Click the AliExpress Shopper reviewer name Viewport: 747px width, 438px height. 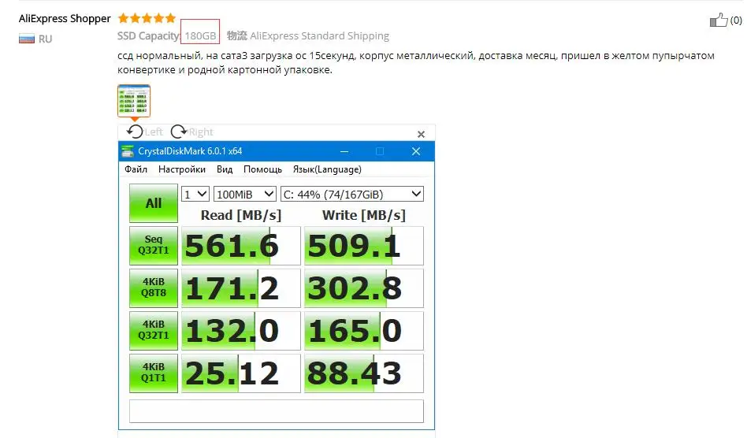click(x=65, y=19)
